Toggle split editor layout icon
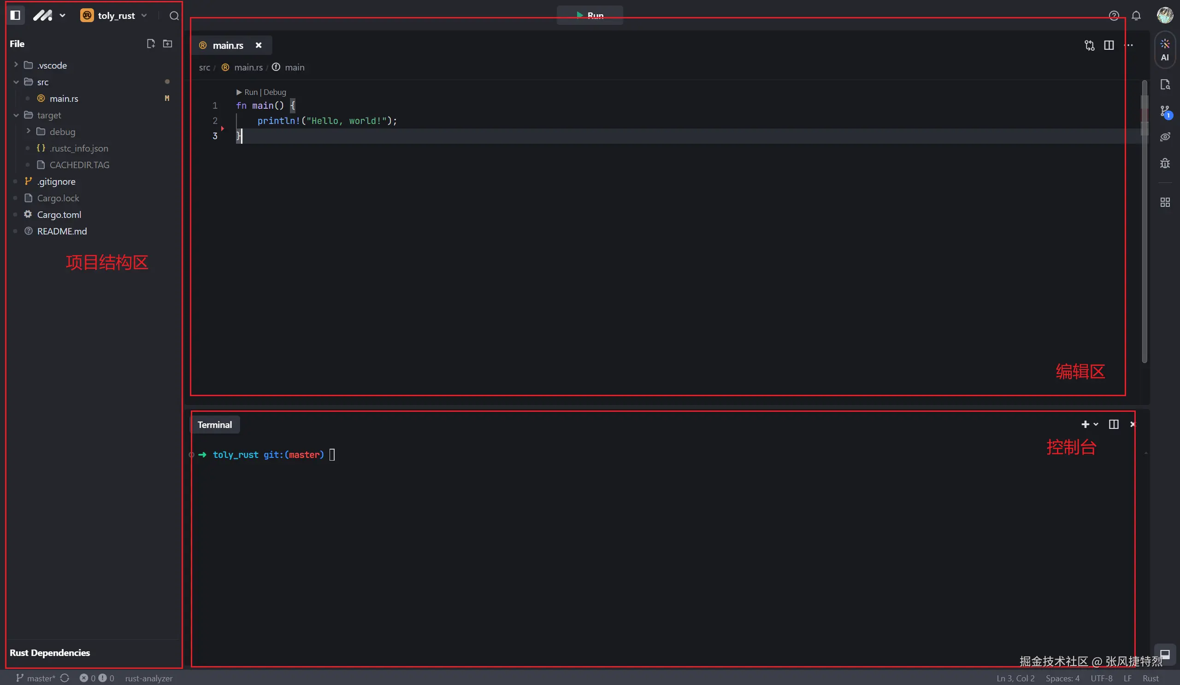Screen dimensions: 1180x685 (x=1109, y=46)
